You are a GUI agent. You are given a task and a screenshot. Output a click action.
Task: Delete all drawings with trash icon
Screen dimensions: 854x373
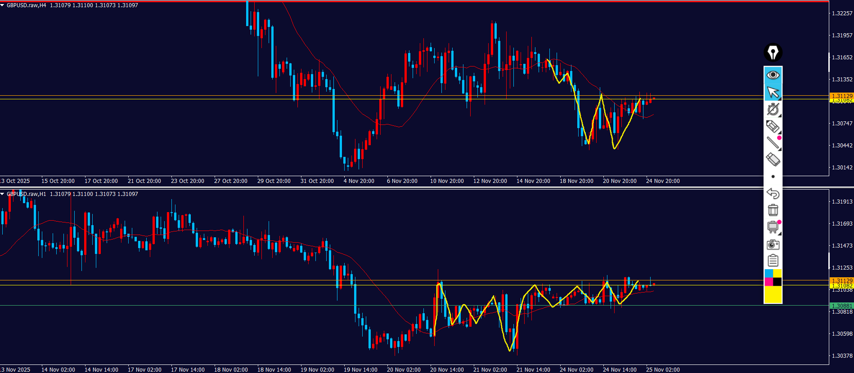773,210
